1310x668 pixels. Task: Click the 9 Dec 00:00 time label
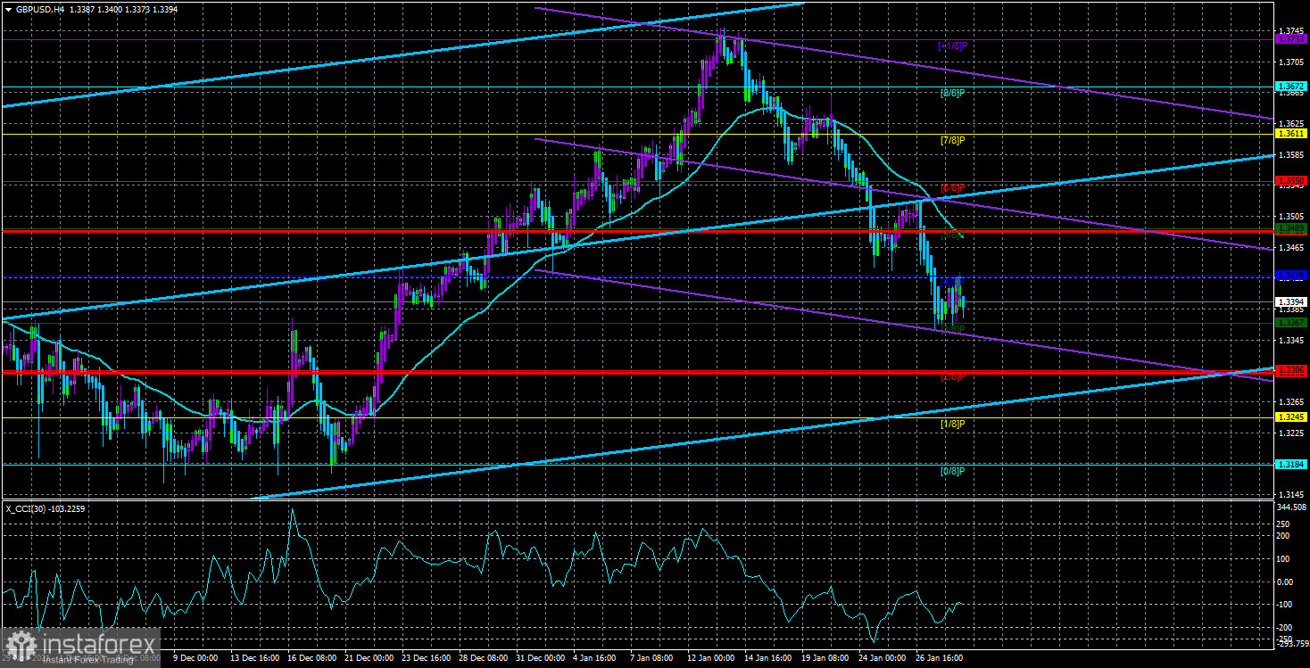195,658
